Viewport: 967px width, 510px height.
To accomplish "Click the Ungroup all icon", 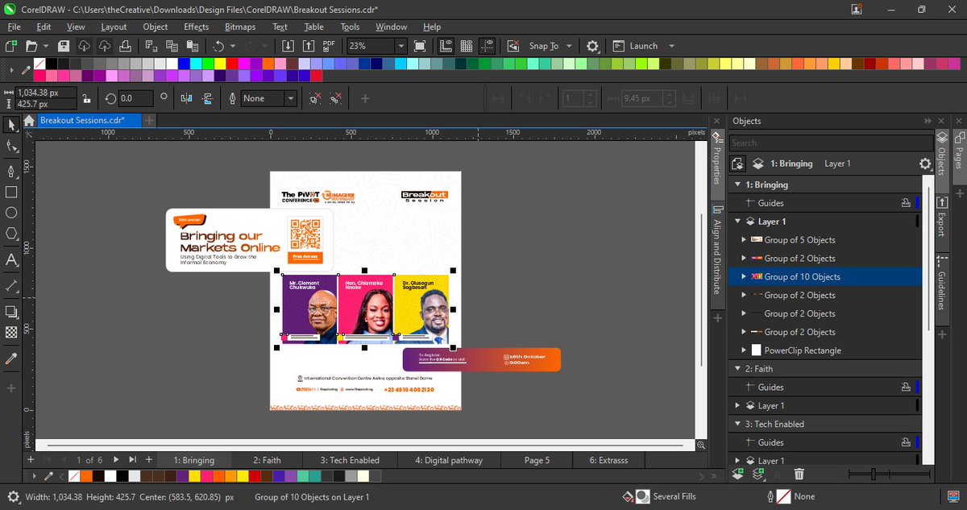I will coord(335,98).
